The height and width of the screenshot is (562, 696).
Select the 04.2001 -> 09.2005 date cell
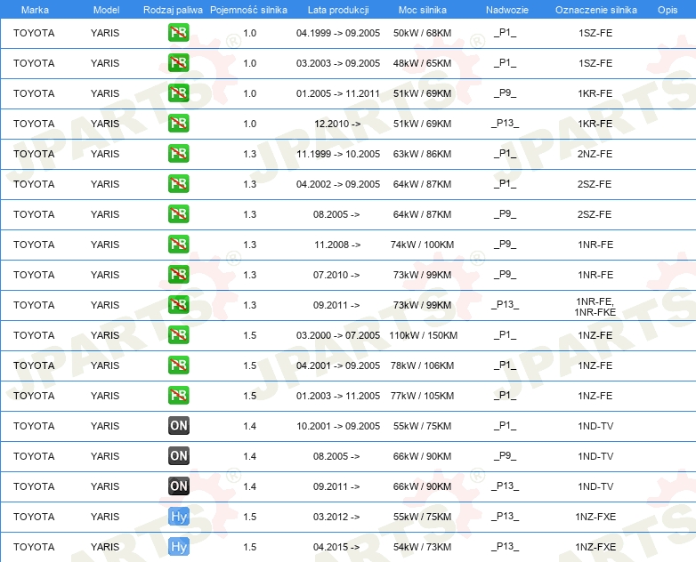click(x=338, y=365)
